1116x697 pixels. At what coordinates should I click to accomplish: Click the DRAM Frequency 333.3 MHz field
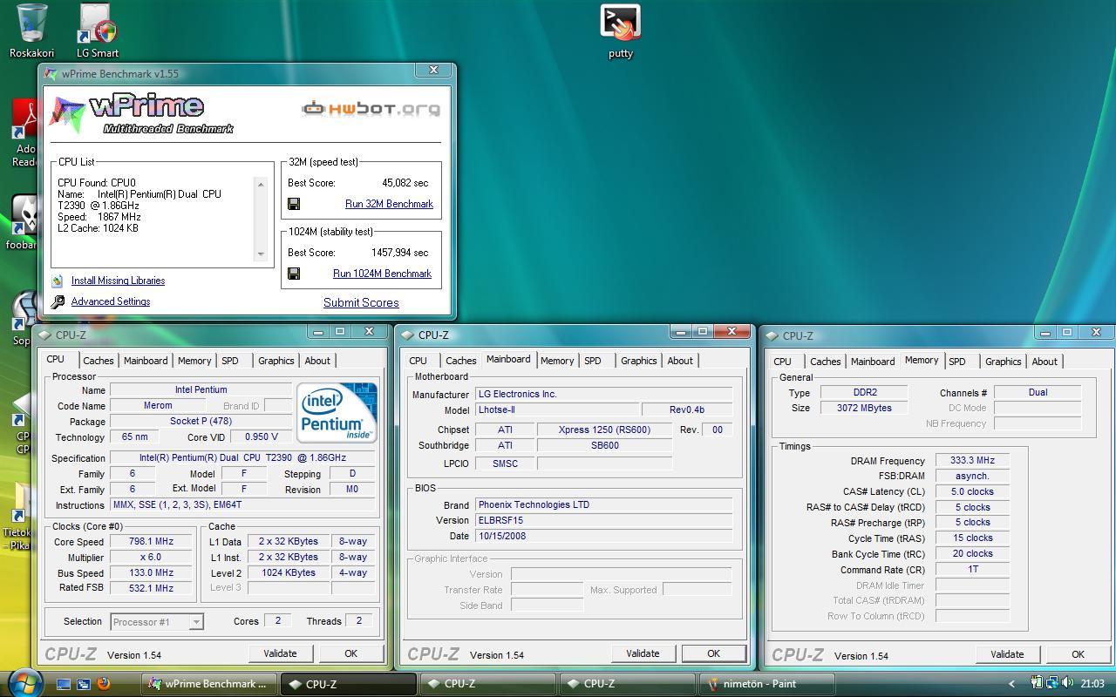[972, 461]
